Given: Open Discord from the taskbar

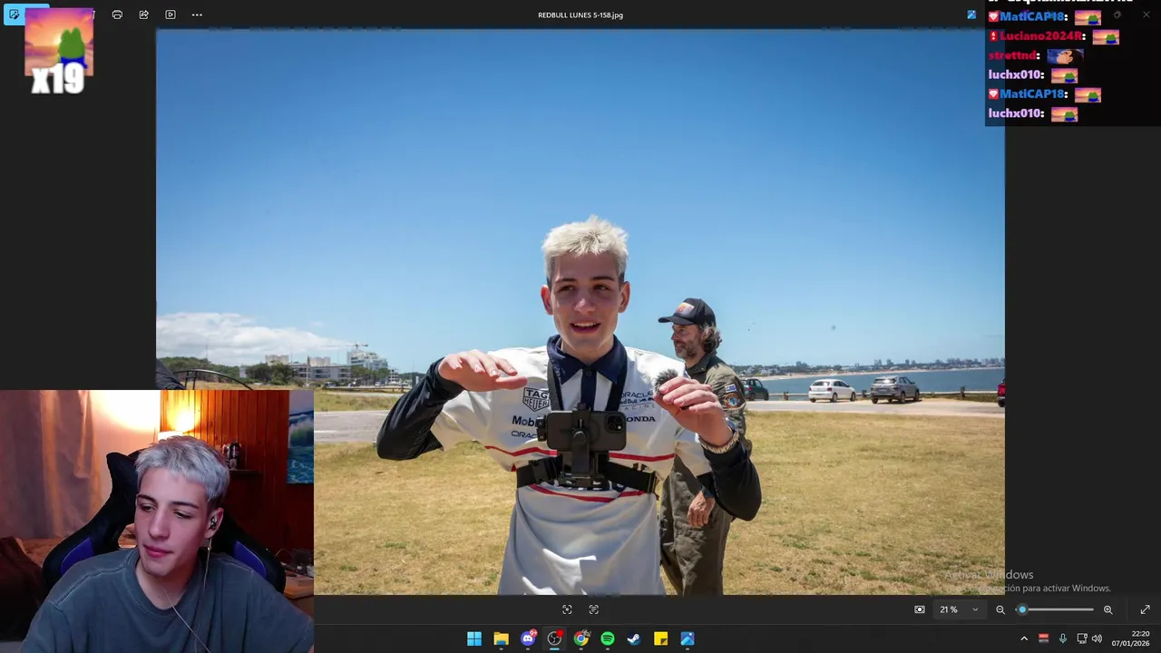Looking at the screenshot, I should click(x=528, y=638).
